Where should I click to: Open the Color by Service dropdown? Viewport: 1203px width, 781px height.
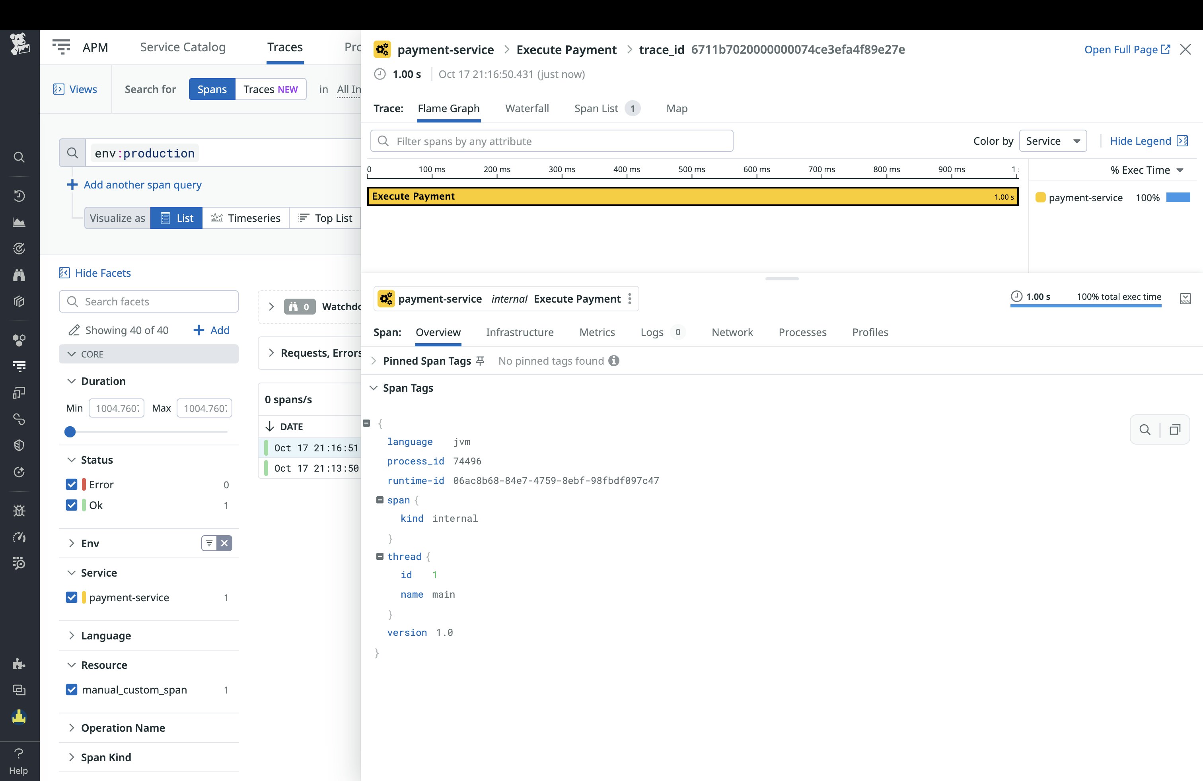click(1052, 141)
